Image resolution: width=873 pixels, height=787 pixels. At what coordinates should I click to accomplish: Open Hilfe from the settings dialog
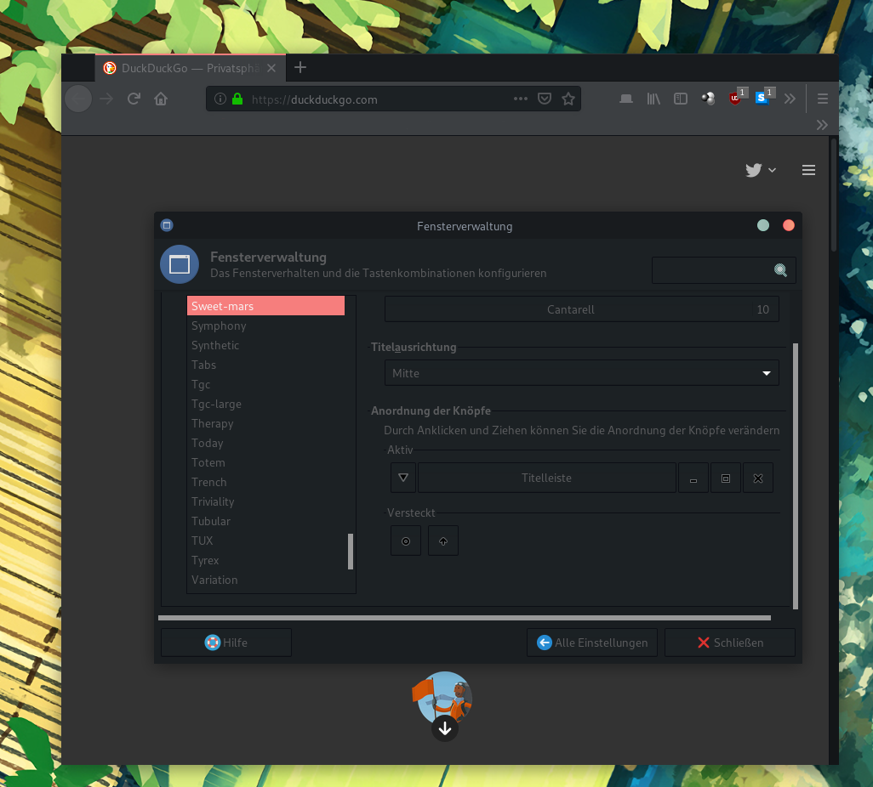click(x=225, y=643)
